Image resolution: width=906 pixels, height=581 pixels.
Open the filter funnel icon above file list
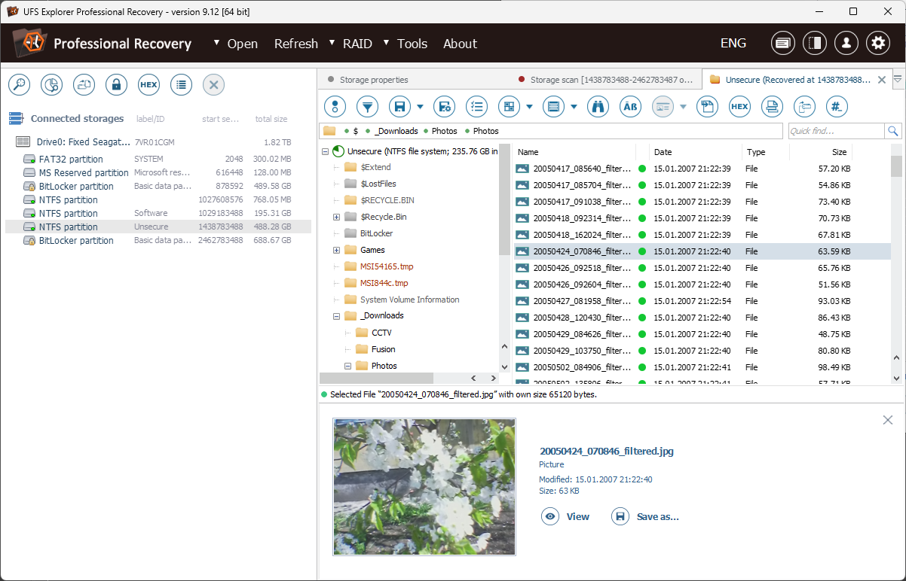pyautogui.click(x=367, y=106)
